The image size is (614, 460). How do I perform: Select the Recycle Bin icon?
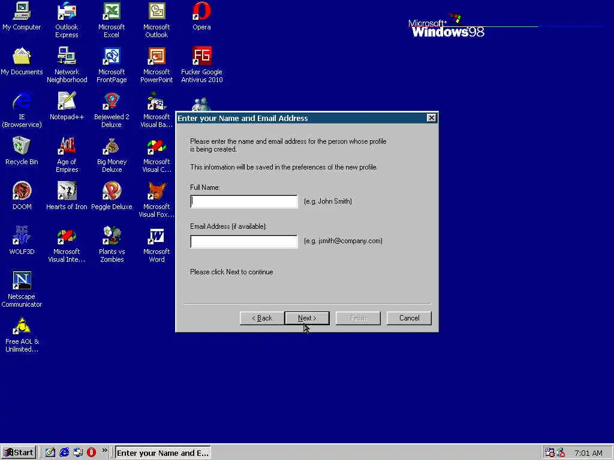pyautogui.click(x=22, y=152)
